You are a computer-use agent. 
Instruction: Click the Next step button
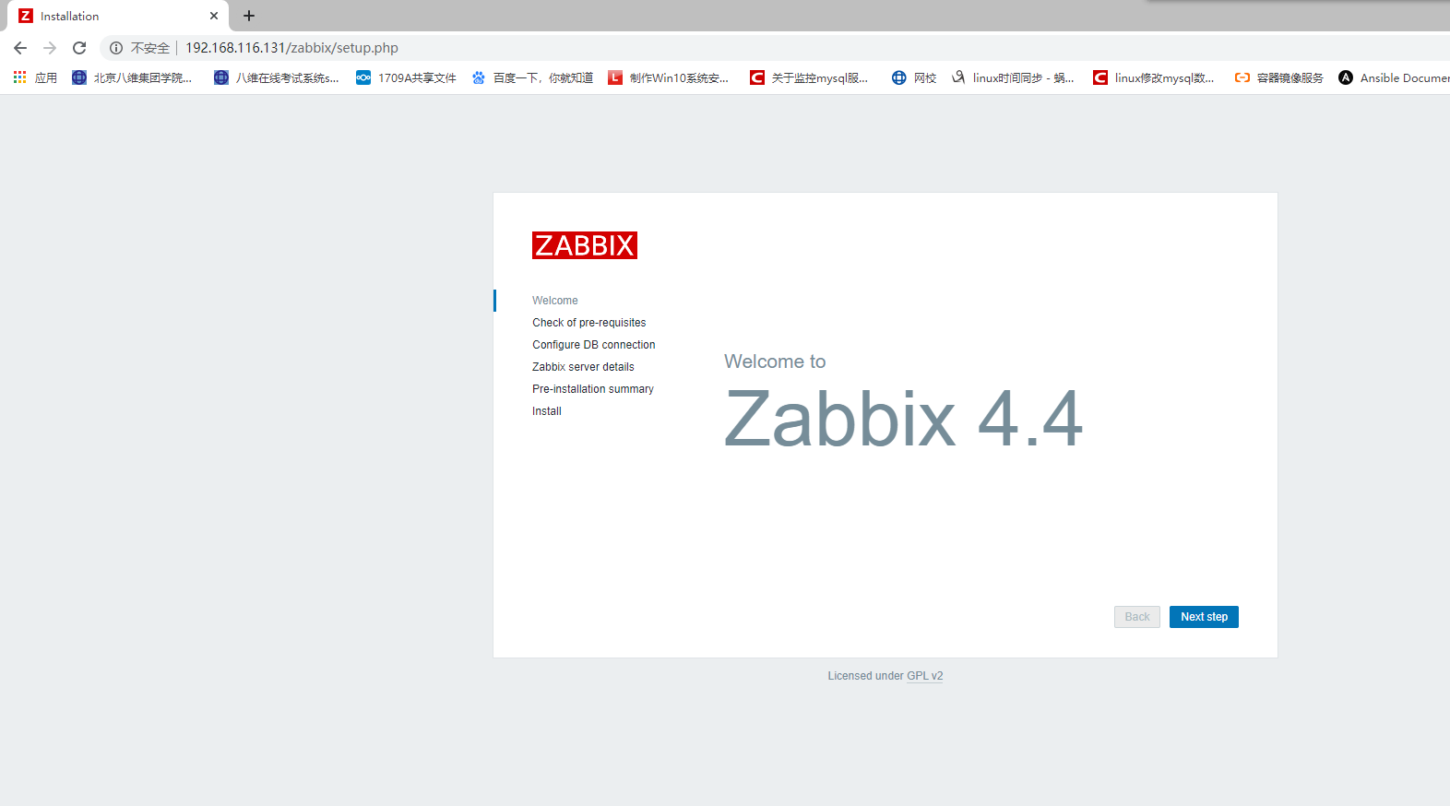pyautogui.click(x=1204, y=617)
